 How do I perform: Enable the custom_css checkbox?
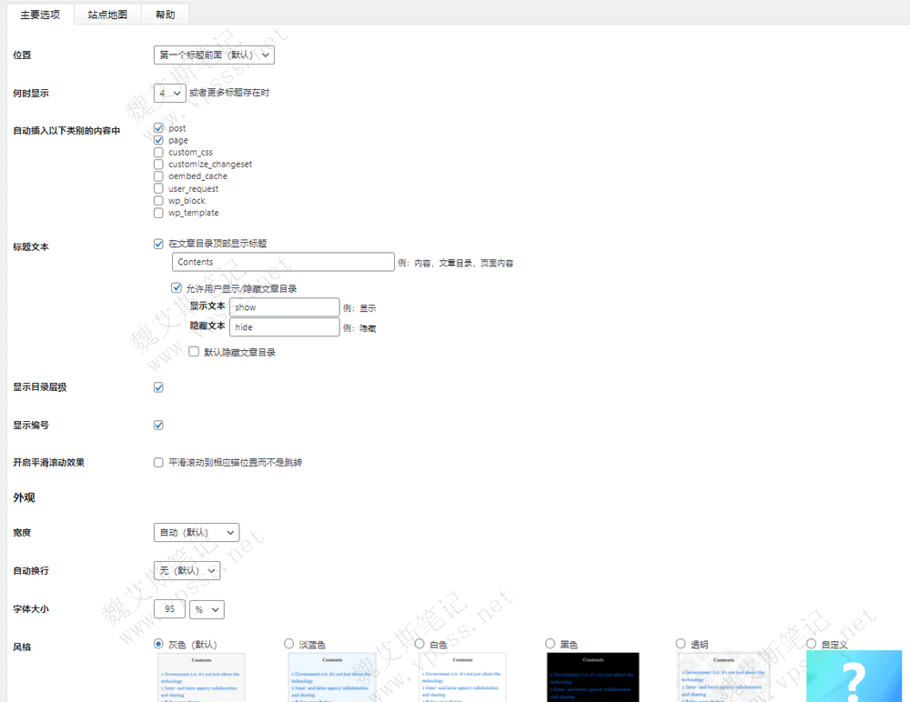(x=159, y=153)
